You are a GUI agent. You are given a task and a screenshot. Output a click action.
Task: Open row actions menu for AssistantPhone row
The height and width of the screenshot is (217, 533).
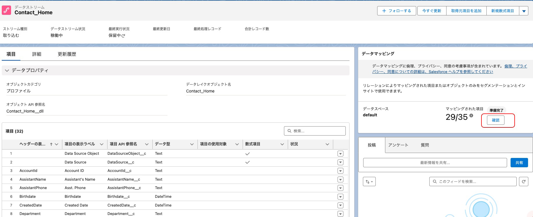(x=340, y=188)
